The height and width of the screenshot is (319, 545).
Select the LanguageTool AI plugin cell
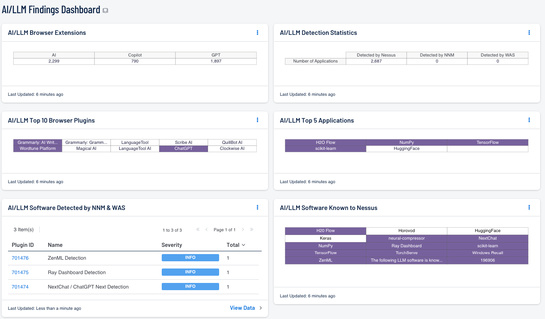click(x=135, y=149)
